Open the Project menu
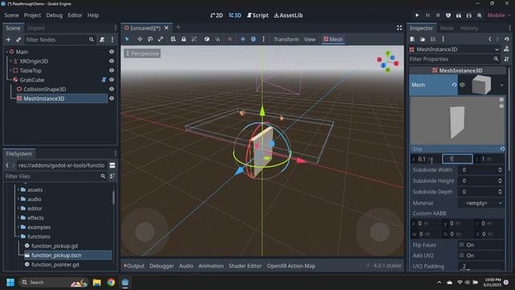 pos(32,15)
